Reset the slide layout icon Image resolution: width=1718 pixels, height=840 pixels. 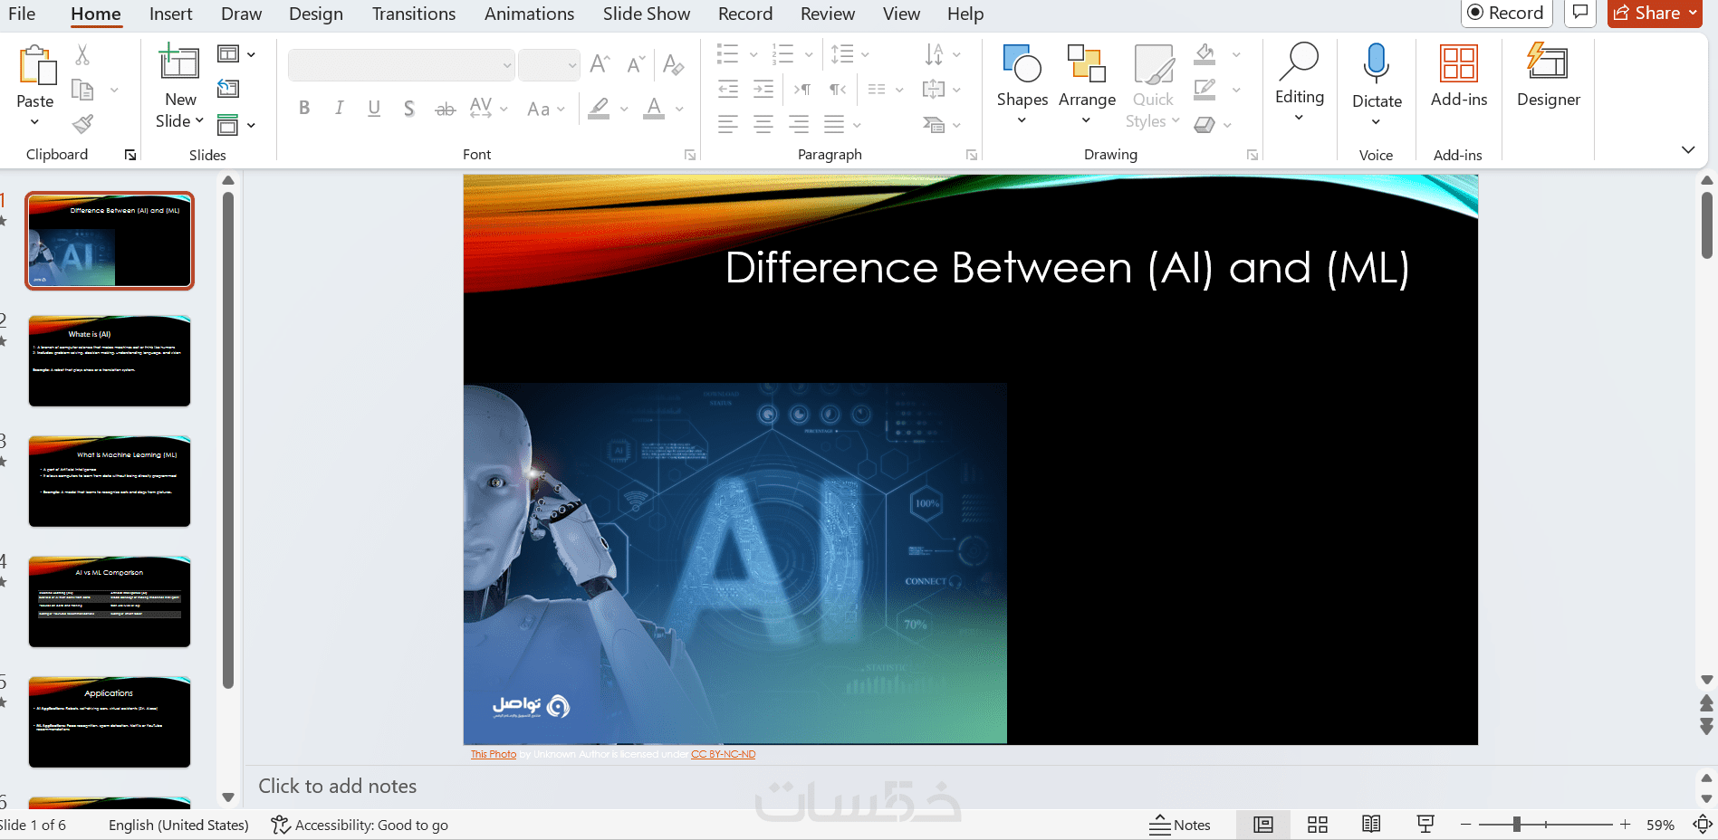point(228,89)
